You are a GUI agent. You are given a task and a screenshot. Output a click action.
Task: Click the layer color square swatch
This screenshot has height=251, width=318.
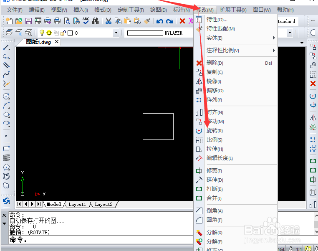(x=70, y=33)
